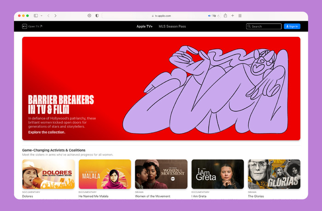Toggle the Safari sidebar icon
322x211 pixels.
click(x=36, y=16)
